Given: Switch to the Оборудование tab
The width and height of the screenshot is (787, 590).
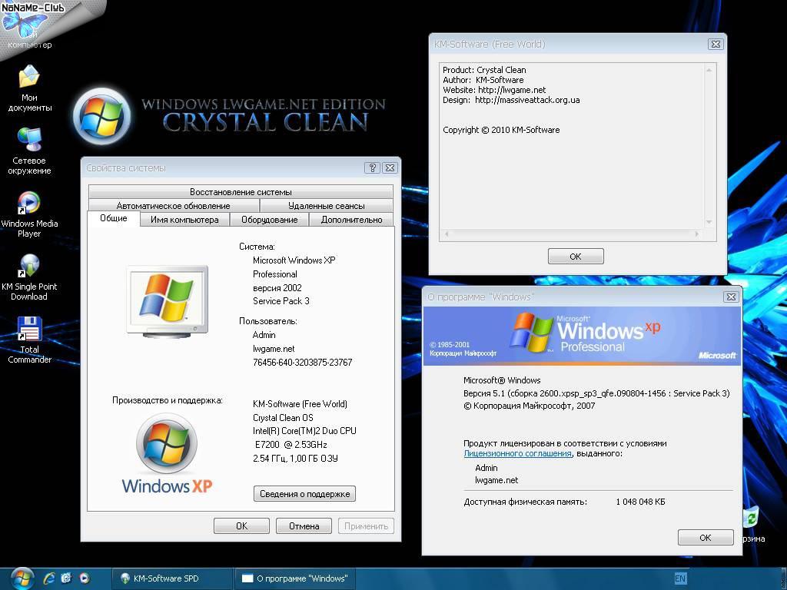Looking at the screenshot, I should coord(269,220).
